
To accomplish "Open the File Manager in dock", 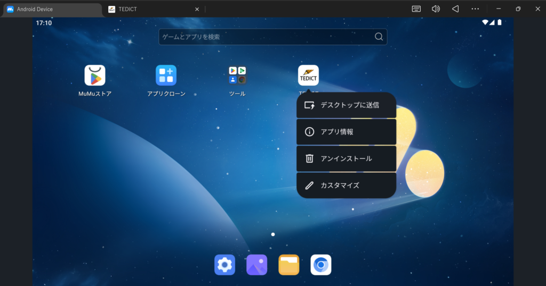I will click(x=288, y=265).
